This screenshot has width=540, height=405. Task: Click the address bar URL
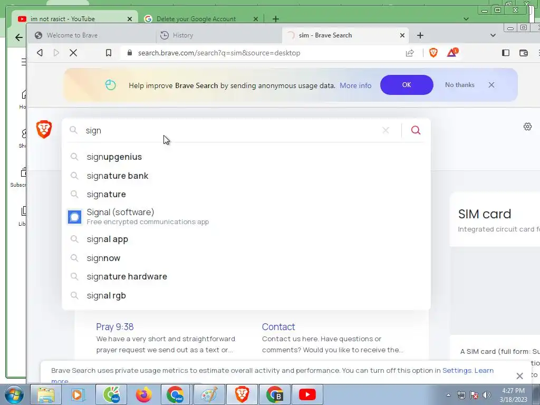point(219,53)
